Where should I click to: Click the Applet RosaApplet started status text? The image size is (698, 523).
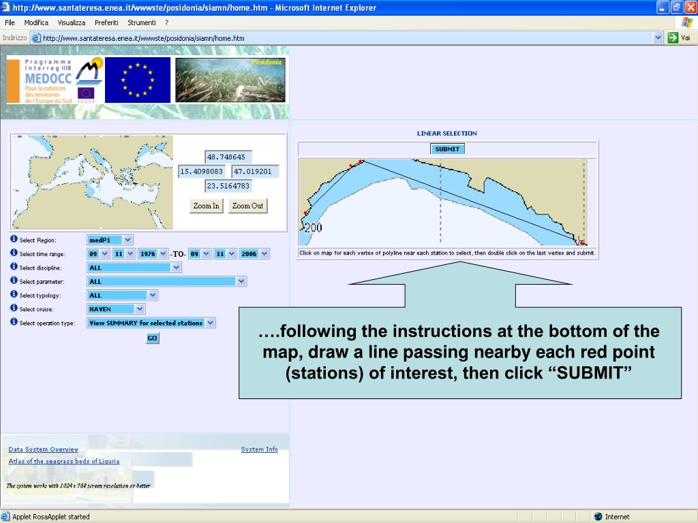click(x=50, y=516)
